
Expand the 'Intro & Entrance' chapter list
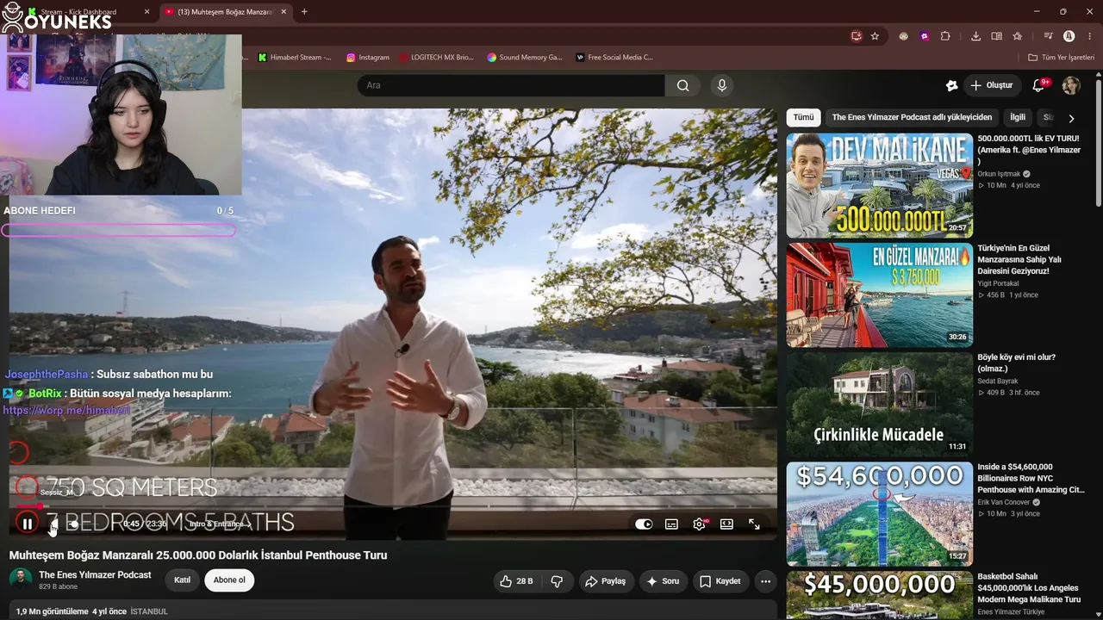point(221,524)
